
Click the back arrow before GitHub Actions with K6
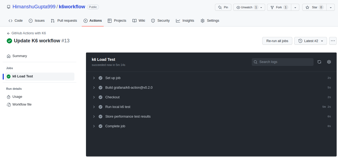(x=9, y=33)
